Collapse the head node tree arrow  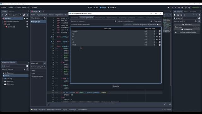(x=3, y=24)
